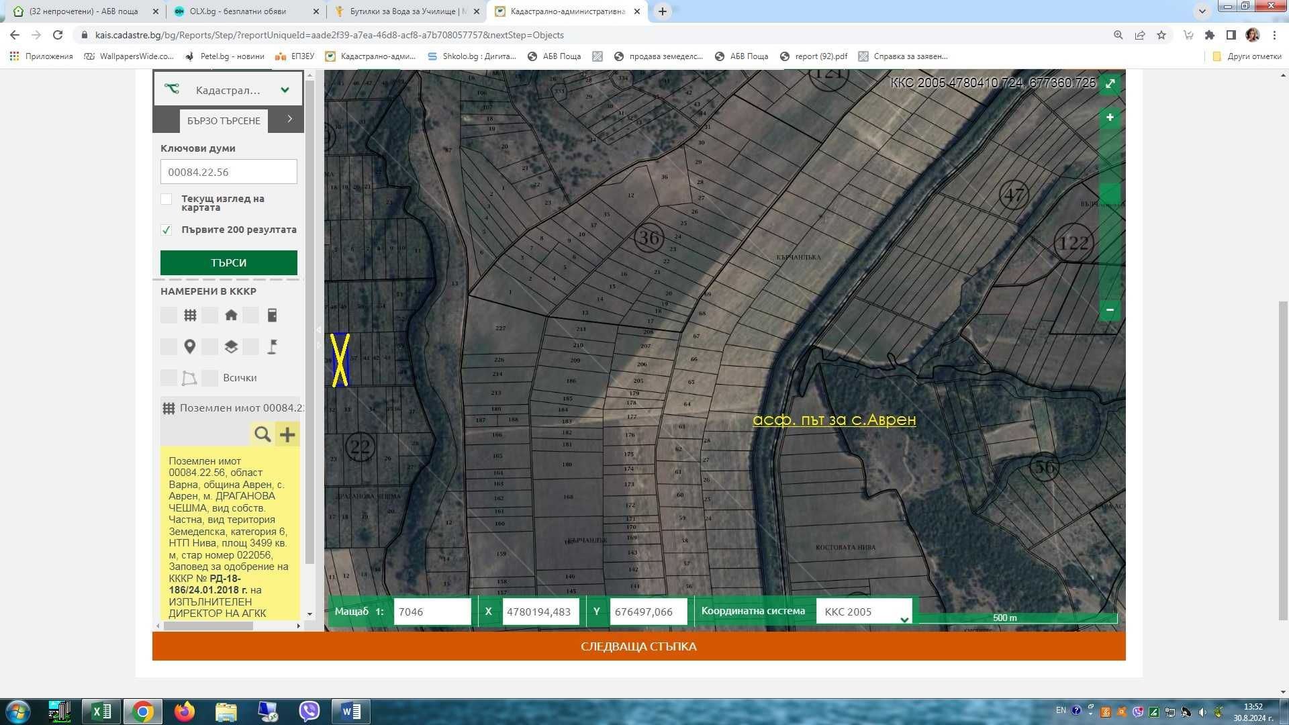
Task: Click the magnifier icon to zoom to parcel
Action: pyautogui.click(x=262, y=434)
